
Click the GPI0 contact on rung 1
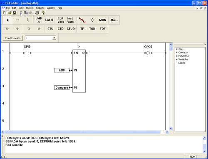(27, 53)
